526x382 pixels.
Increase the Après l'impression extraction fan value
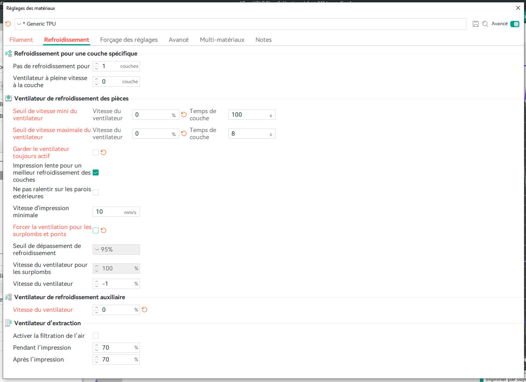97,358
